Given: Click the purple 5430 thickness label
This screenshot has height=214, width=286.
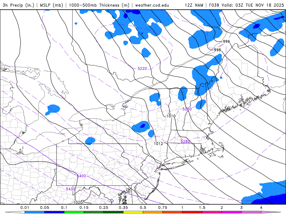Looking at the screenshot, I should [x=70, y=189].
